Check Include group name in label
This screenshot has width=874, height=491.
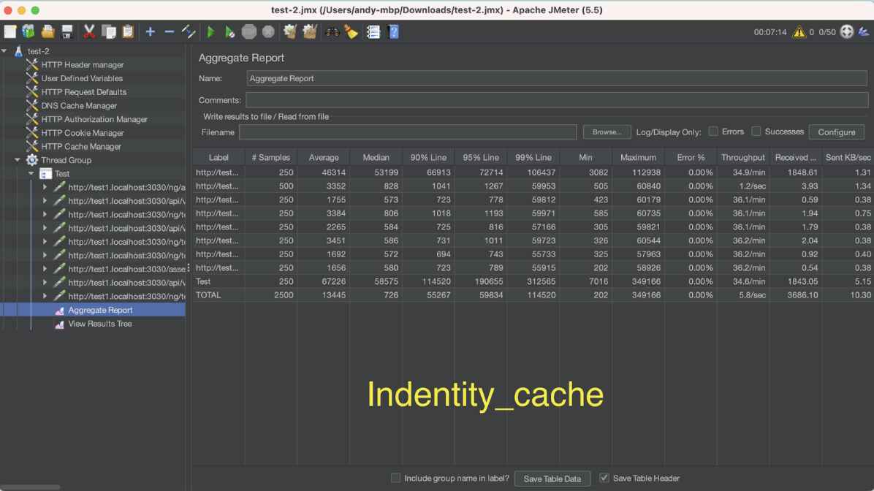tap(395, 477)
